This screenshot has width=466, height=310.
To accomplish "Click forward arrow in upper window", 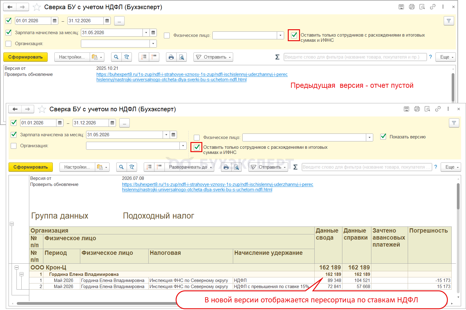I will (22, 7).
